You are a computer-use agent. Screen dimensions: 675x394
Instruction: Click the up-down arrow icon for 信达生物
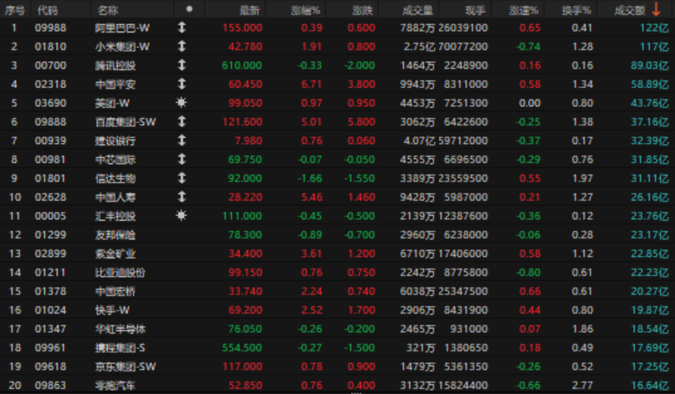(x=182, y=178)
